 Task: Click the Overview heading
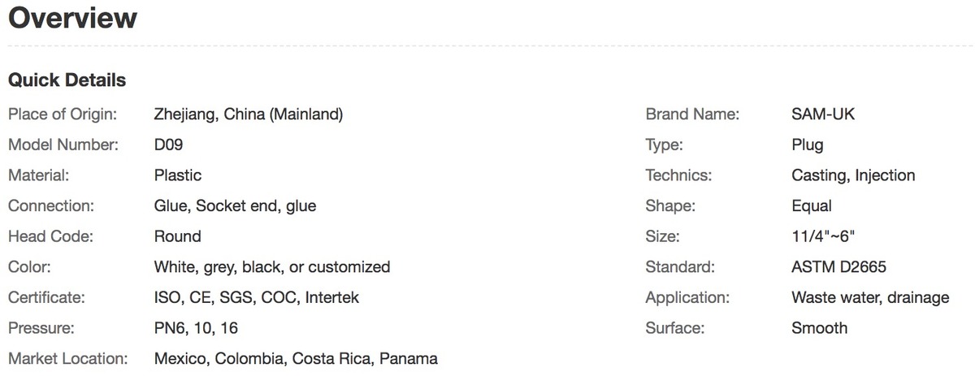point(72,18)
